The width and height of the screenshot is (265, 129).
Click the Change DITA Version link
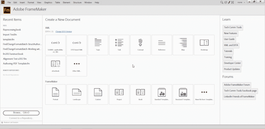(x=63, y=32)
